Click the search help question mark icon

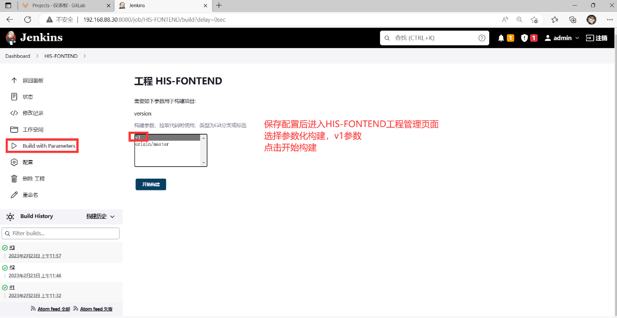(481, 38)
